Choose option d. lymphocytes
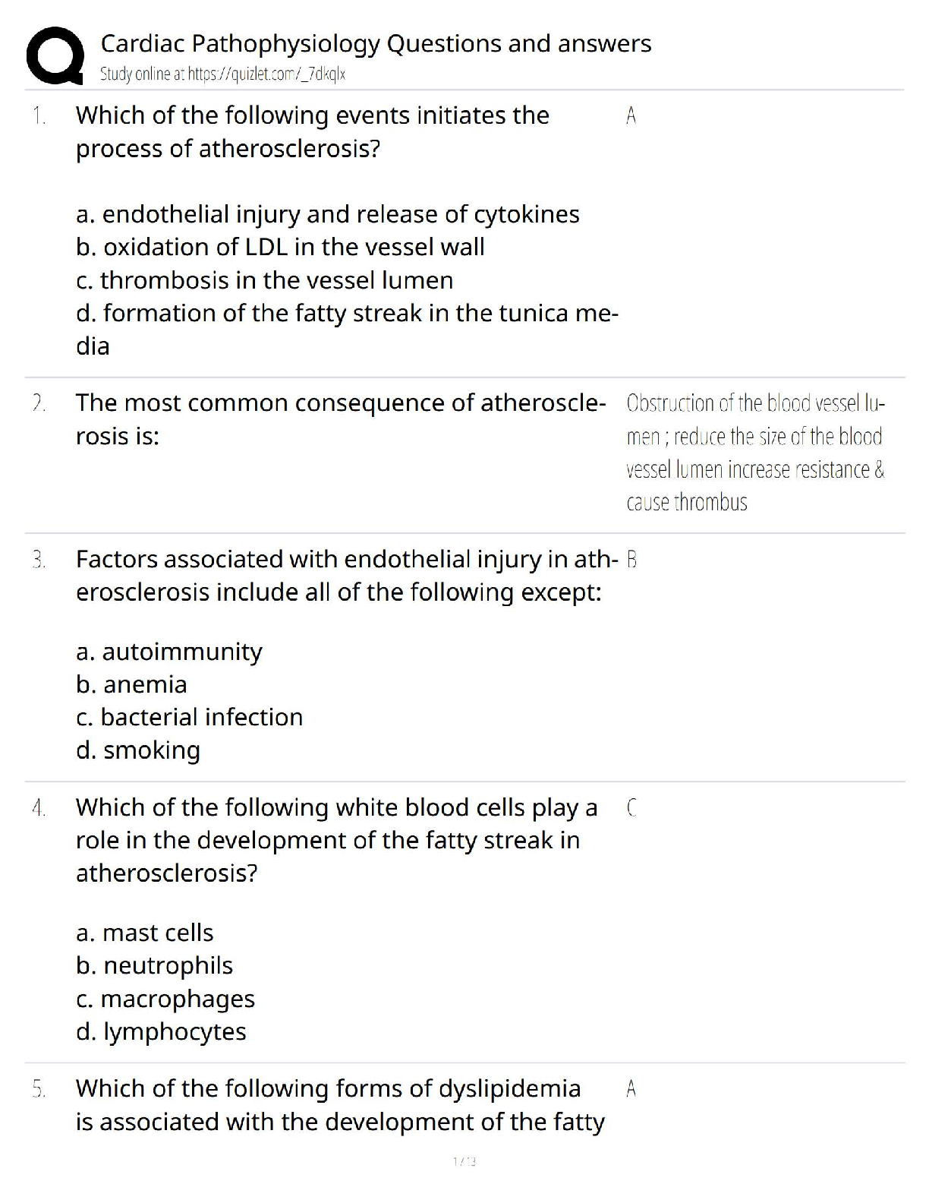The width and height of the screenshot is (929, 1203). pyautogui.click(x=161, y=1031)
